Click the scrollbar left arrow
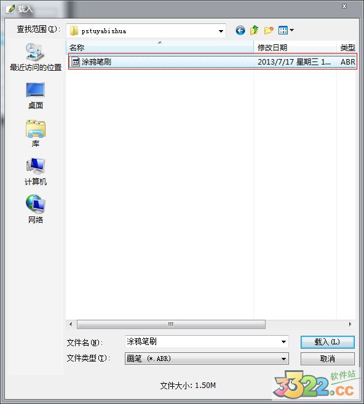Screen dimensions: 364x404 point(71,324)
